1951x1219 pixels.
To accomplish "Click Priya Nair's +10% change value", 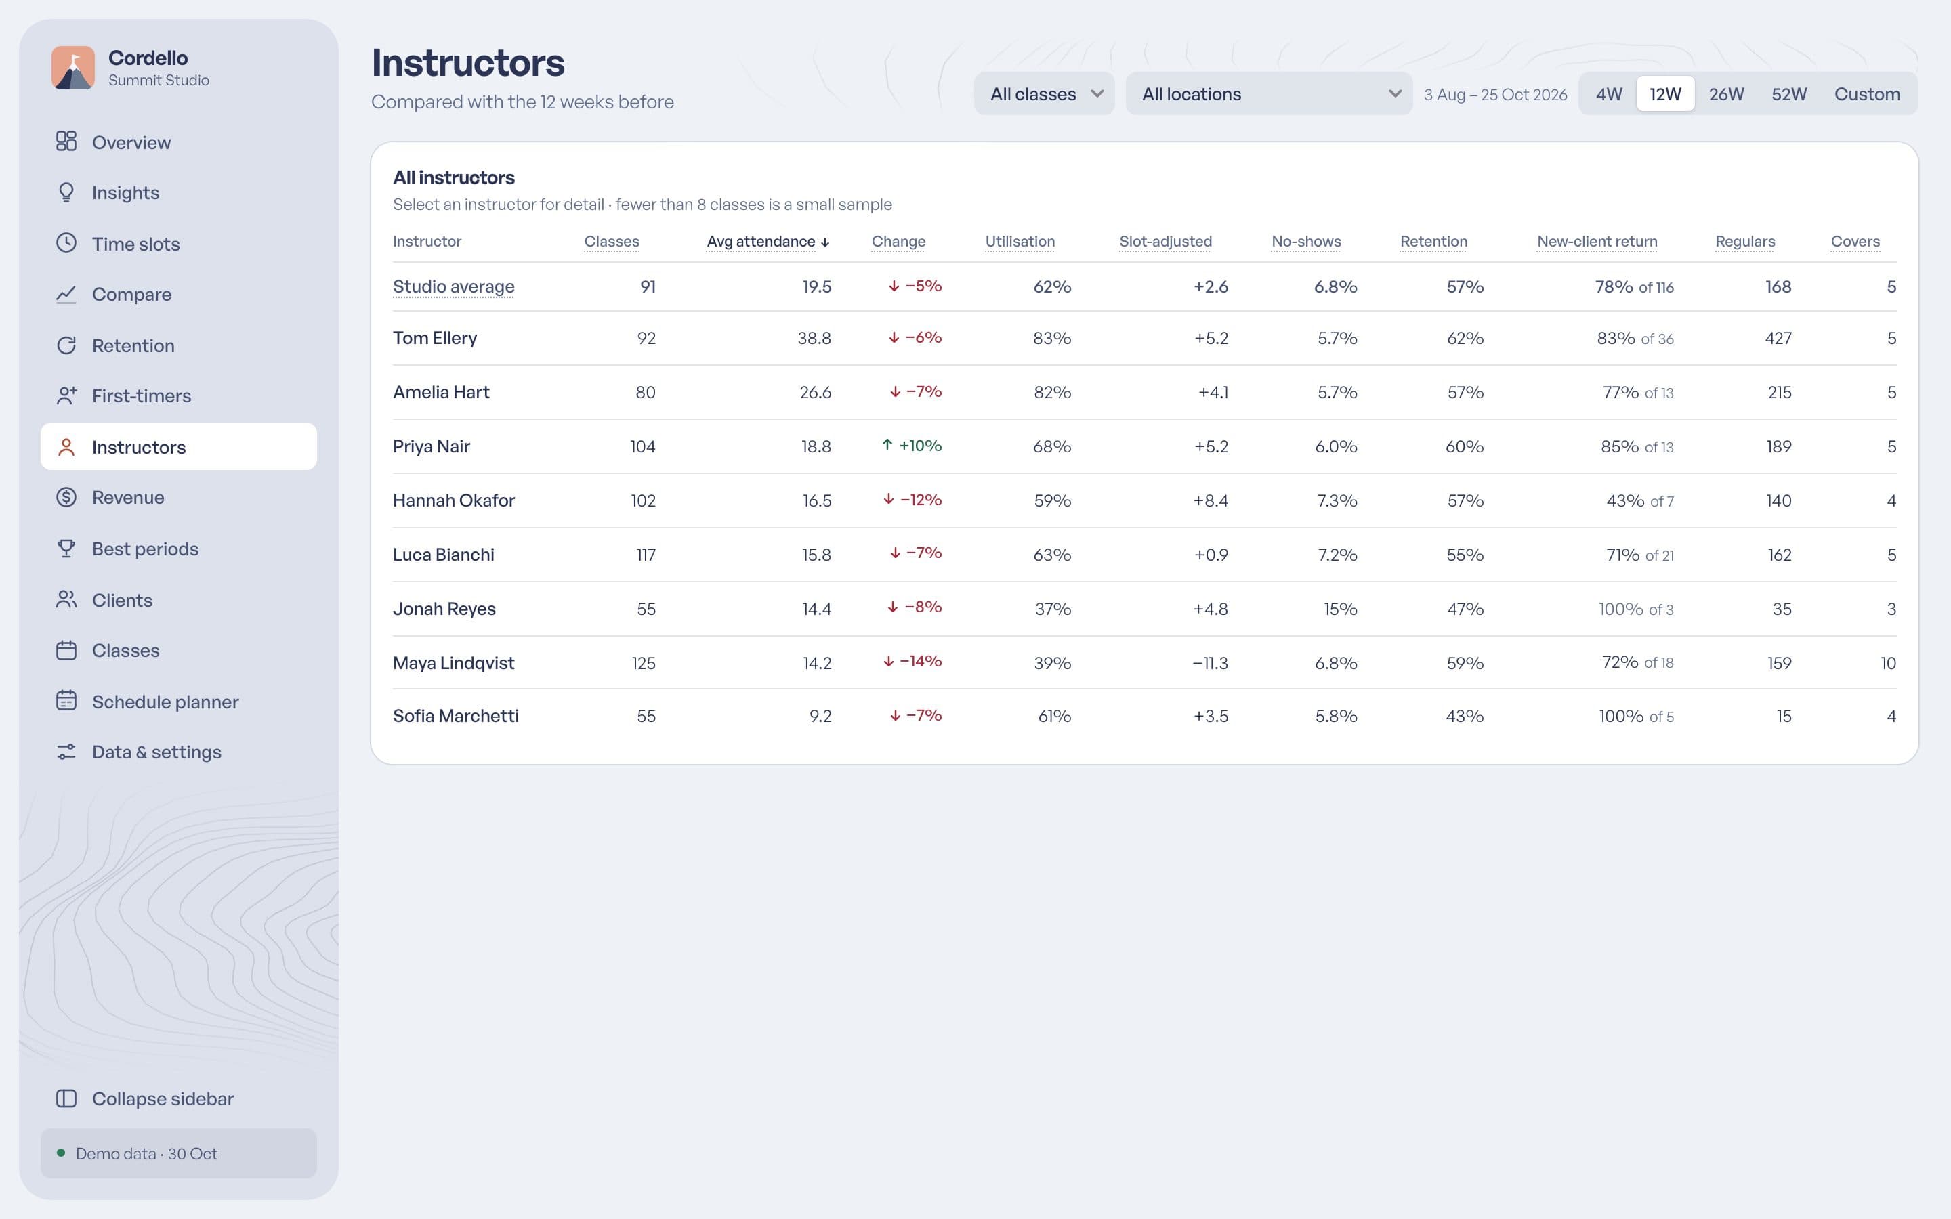I will click(x=911, y=445).
